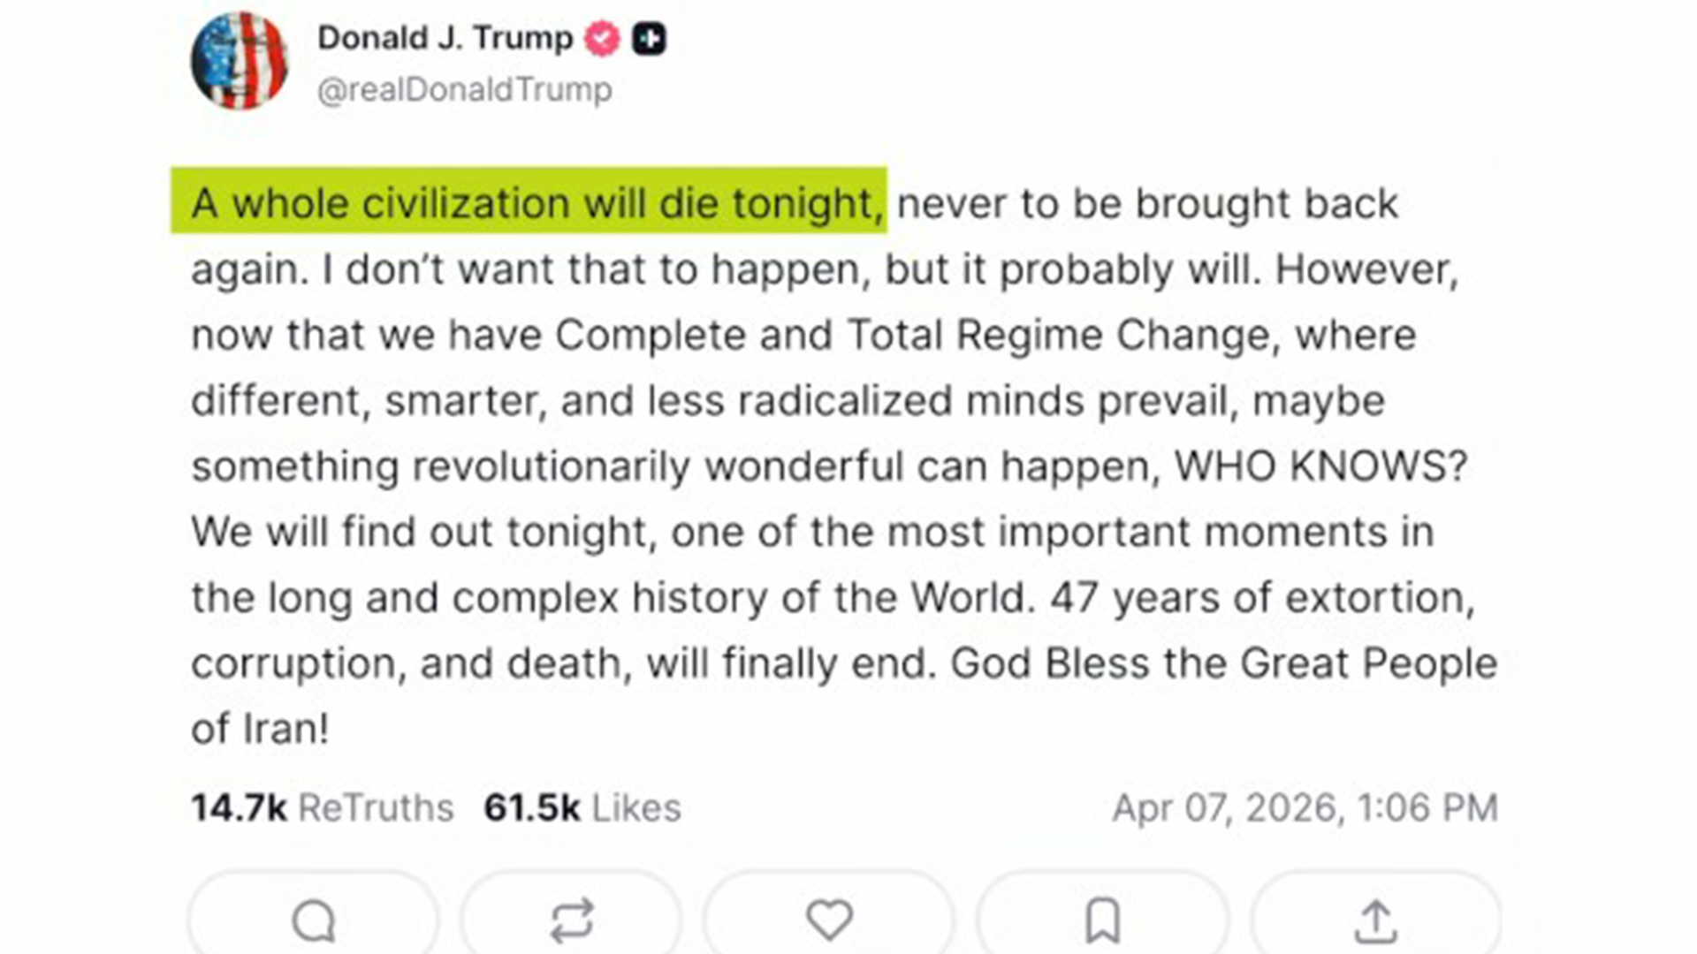Viewport: 1697px width, 954px height.
Task: Select the heart icon under the post
Action: (829, 922)
